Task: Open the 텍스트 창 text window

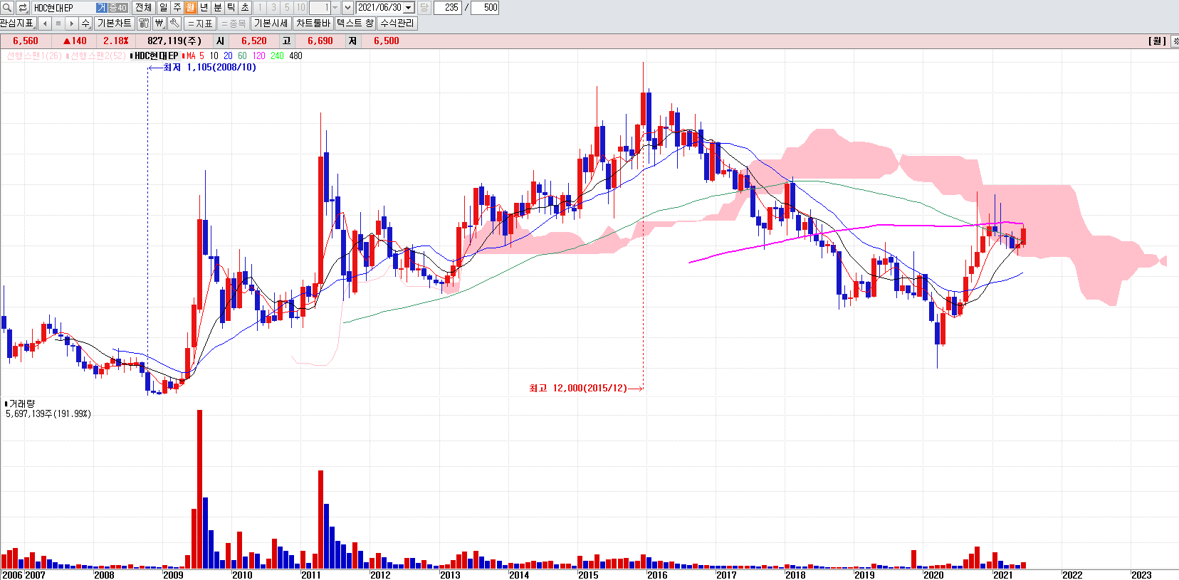Action: pyautogui.click(x=355, y=23)
